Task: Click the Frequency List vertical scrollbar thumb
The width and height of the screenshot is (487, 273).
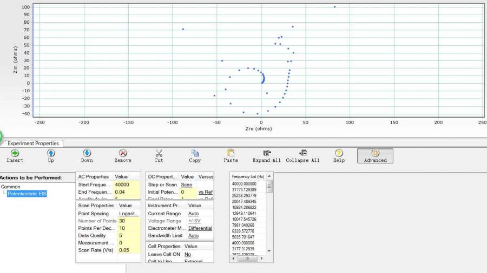Action: (x=269, y=186)
